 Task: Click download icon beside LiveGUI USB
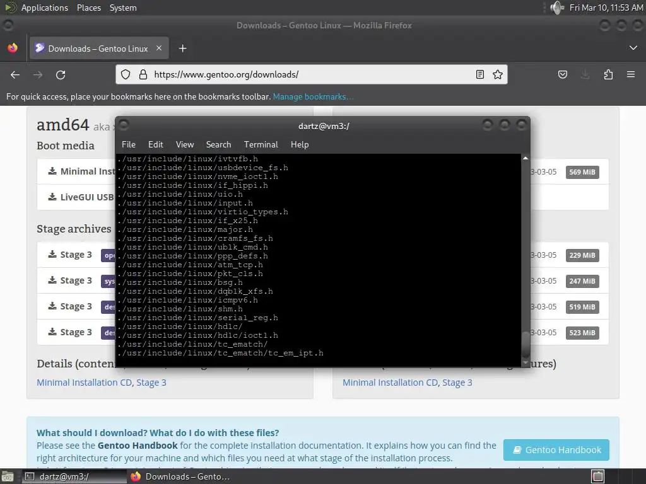(x=52, y=197)
